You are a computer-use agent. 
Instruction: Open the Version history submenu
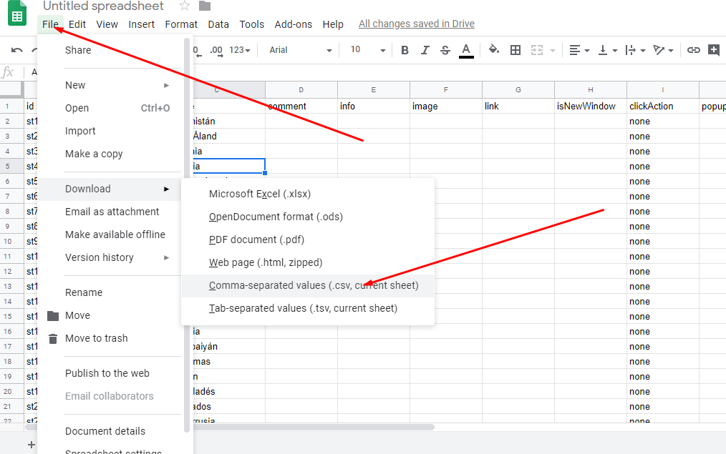[100, 257]
